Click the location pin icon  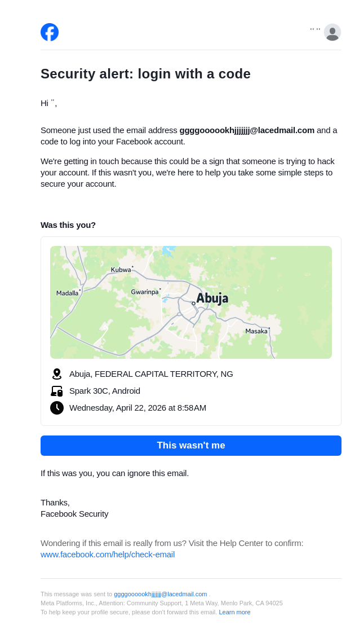pyautogui.click(x=57, y=374)
